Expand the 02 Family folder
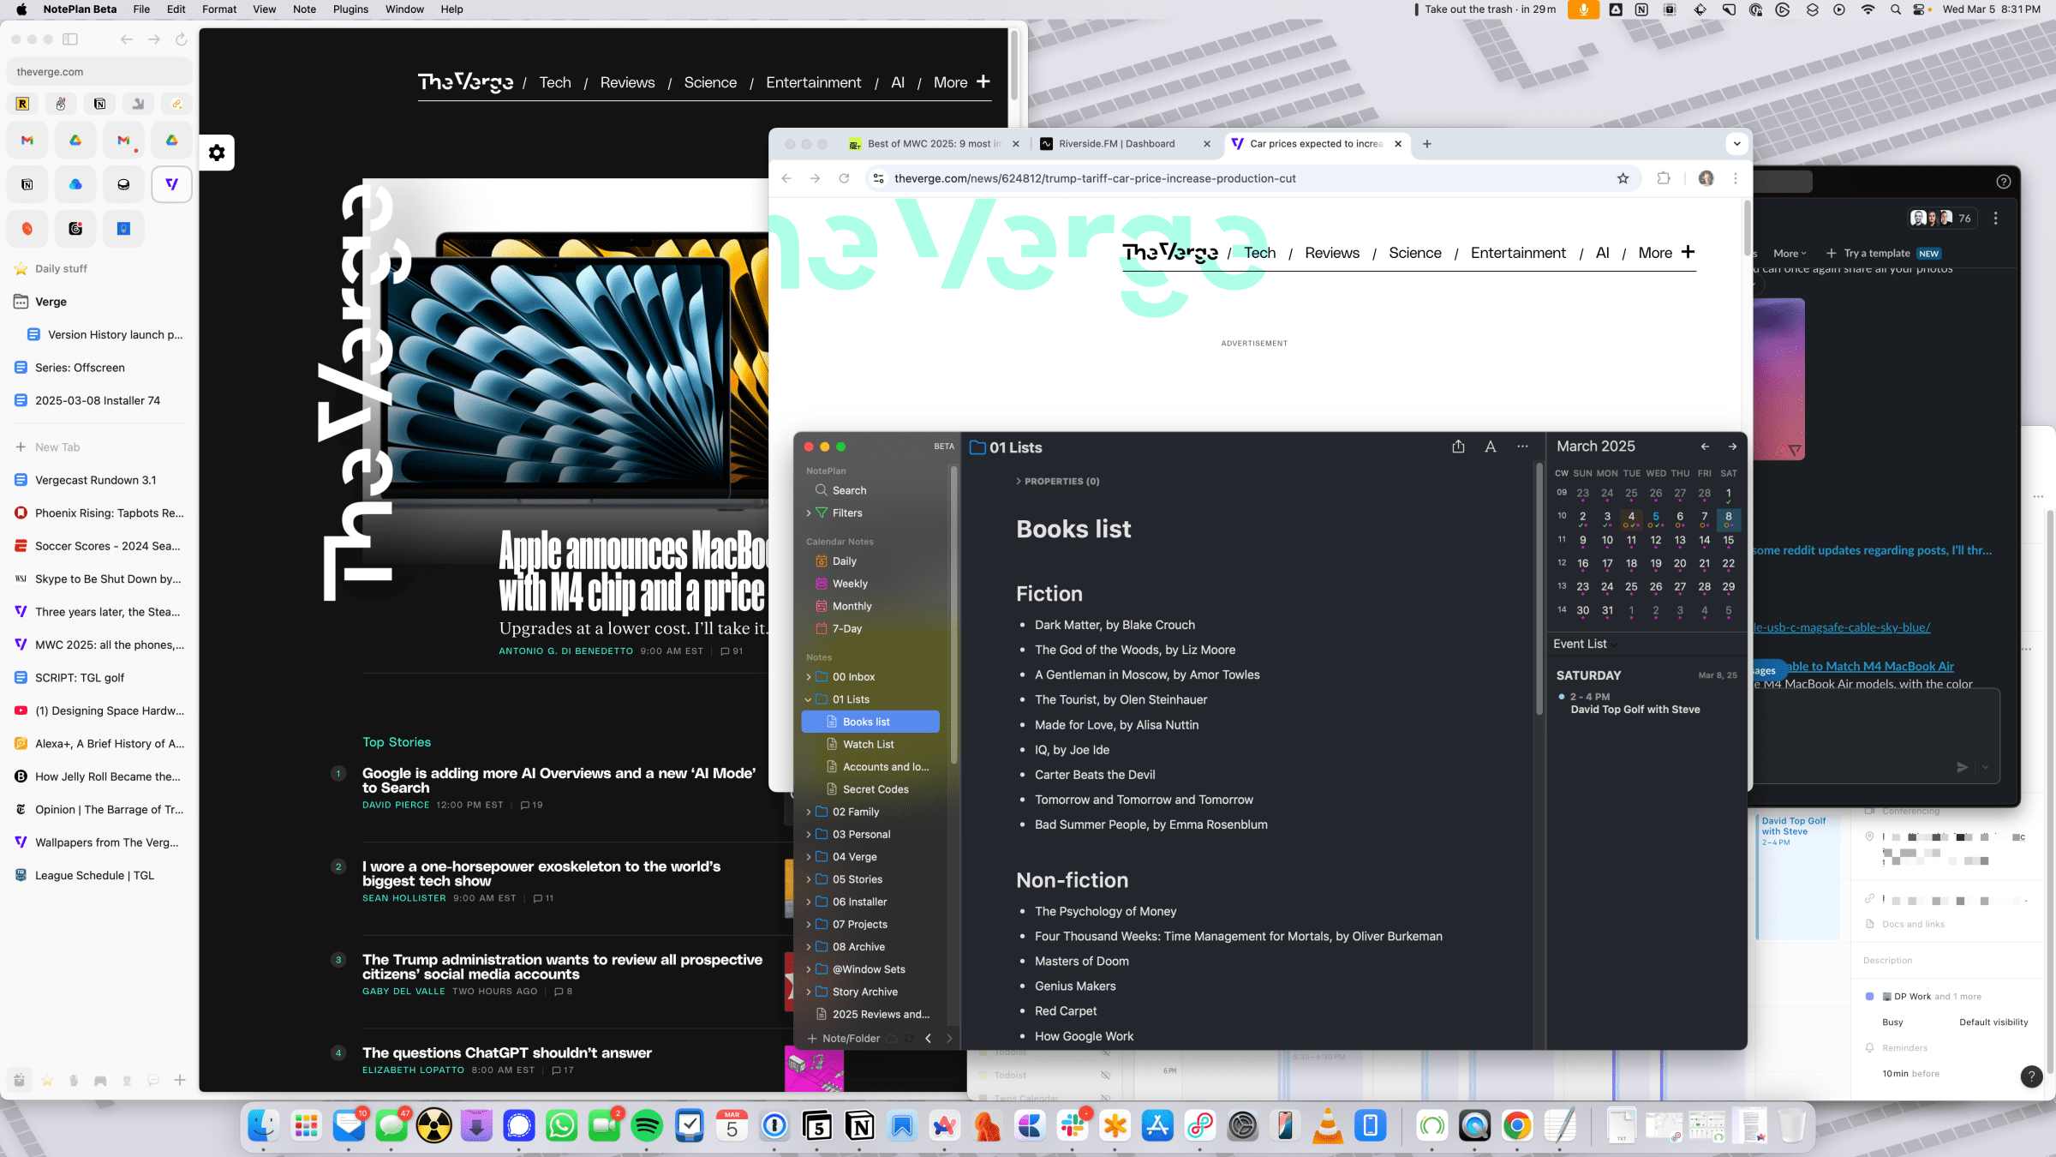Screen dimensions: 2056x1157 [808, 812]
